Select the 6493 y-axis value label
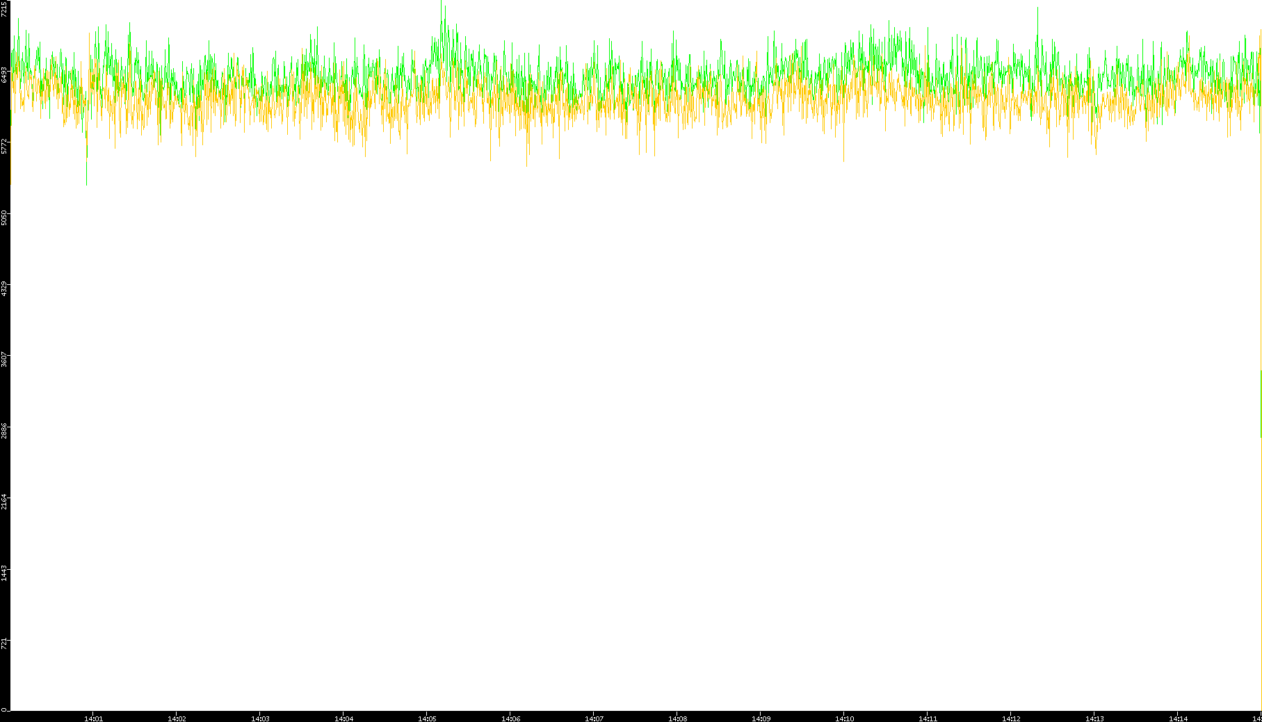Screen dimensions: 1262x722 (4, 75)
